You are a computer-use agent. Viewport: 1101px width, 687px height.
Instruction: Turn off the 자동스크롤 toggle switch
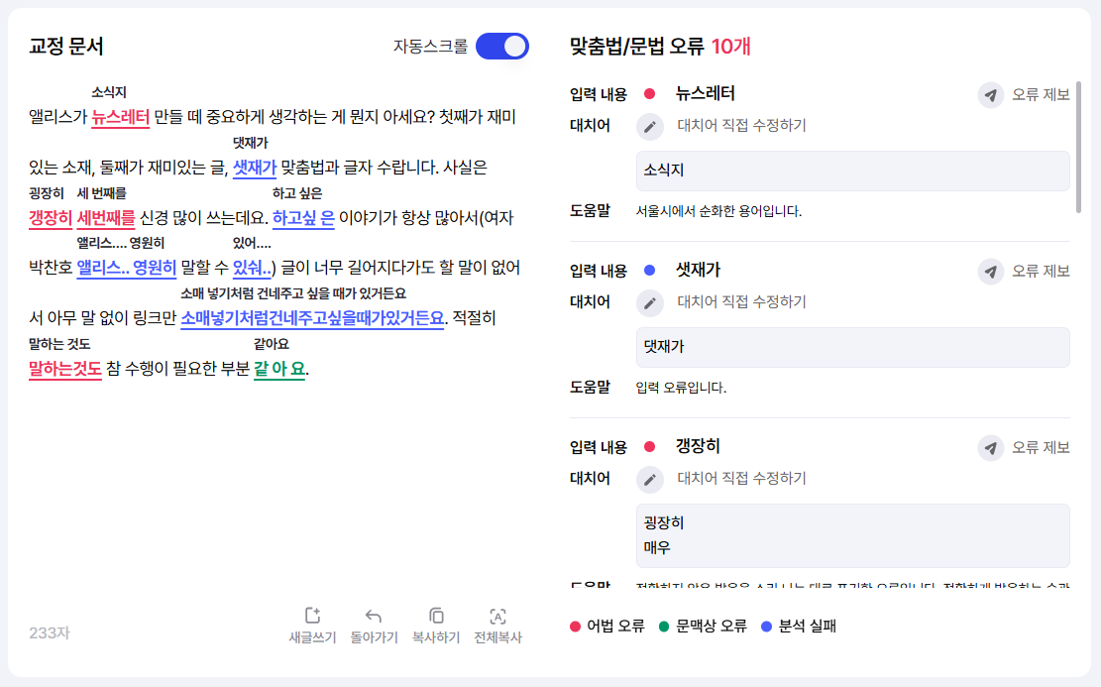pos(502,47)
